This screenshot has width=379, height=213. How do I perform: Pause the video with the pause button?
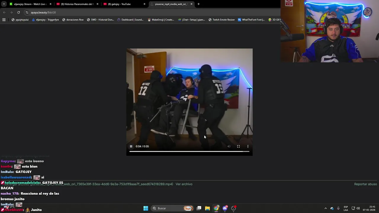[x=131, y=146]
